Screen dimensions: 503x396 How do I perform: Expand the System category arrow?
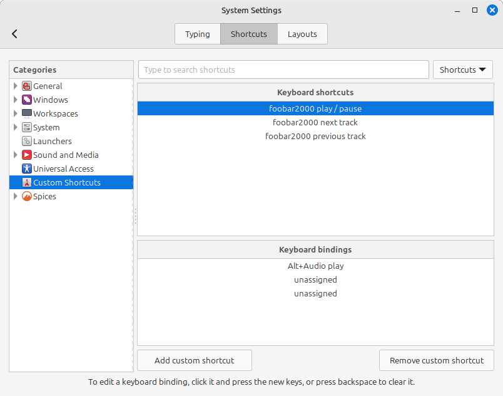(15, 127)
